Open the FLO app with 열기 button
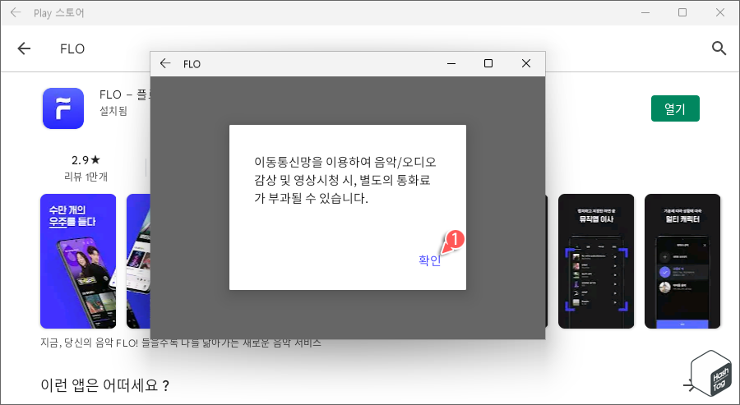This screenshot has width=740, height=405. (675, 108)
